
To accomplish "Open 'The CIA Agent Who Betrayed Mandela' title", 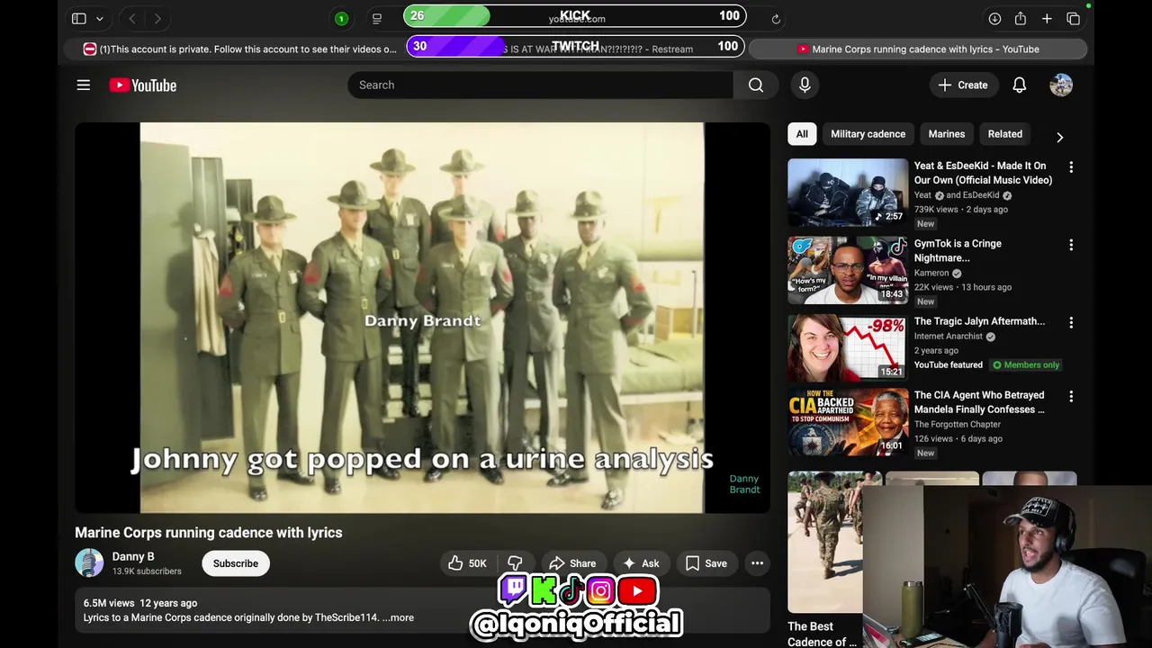I will [979, 402].
